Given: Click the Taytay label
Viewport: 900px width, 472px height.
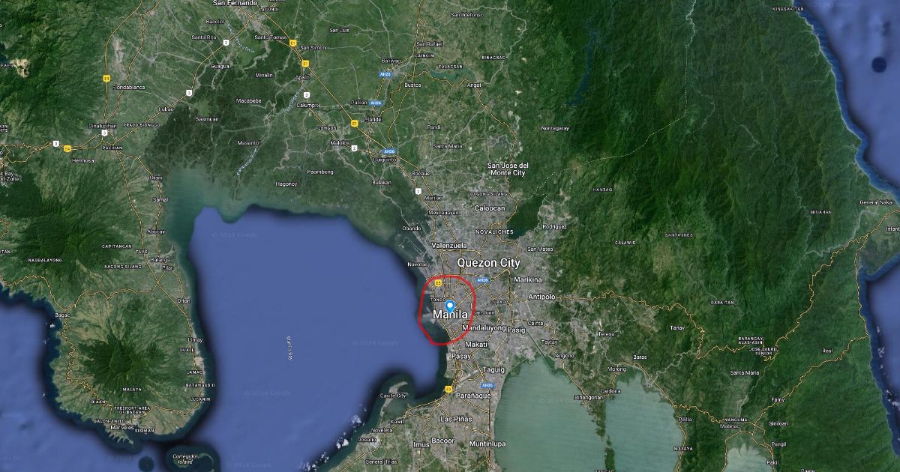Looking at the screenshot, I should (550, 341).
